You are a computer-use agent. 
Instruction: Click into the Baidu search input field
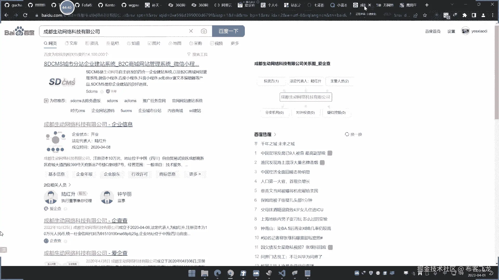tap(114, 31)
